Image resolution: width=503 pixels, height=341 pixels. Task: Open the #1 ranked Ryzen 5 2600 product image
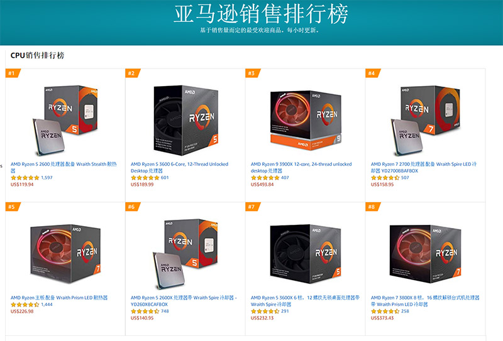[65, 120]
